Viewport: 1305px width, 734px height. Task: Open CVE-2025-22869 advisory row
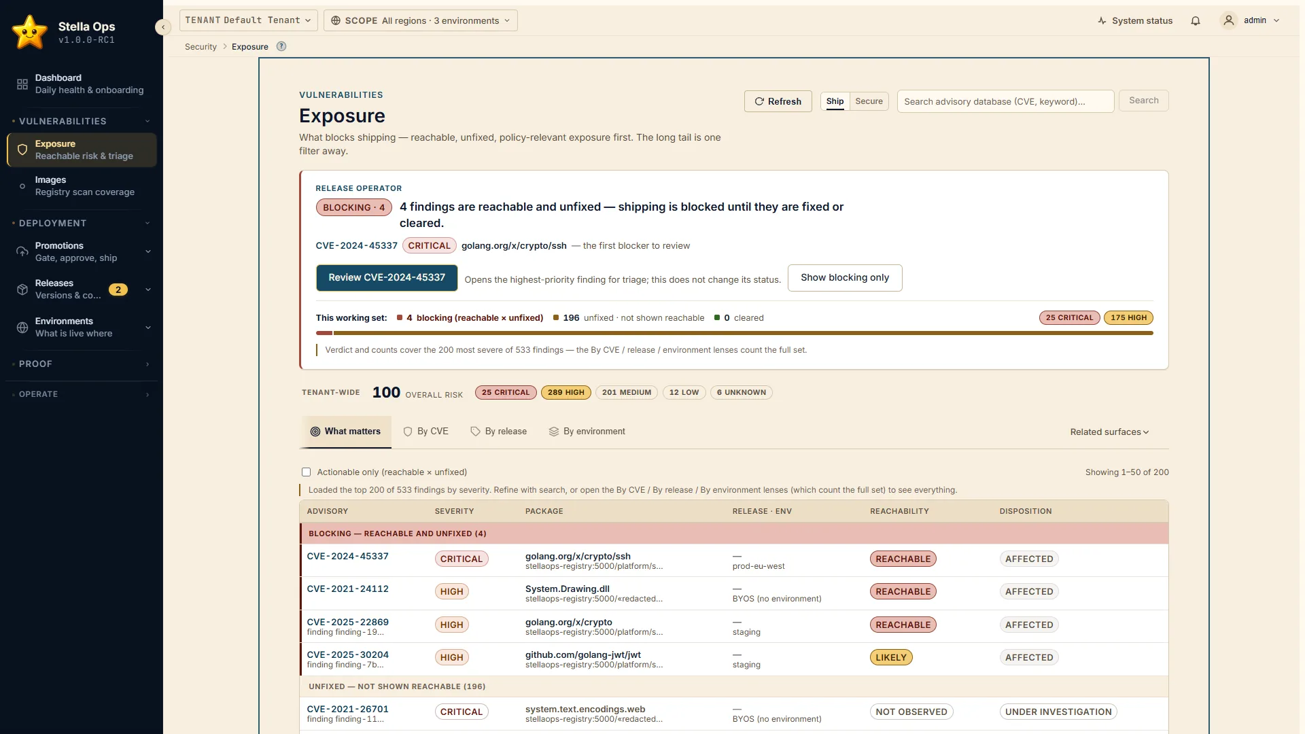coord(348,623)
